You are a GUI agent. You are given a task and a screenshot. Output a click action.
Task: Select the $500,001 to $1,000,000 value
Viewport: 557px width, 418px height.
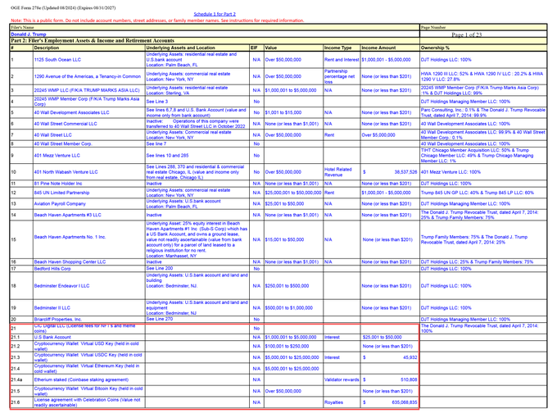(x=289, y=308)
